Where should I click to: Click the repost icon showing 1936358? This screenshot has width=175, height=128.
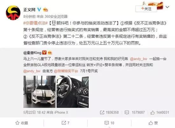click(102, 112)
